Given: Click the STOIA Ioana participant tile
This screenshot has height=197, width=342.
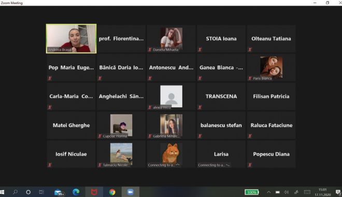Looking at the screenshot, I should (221, 38).
